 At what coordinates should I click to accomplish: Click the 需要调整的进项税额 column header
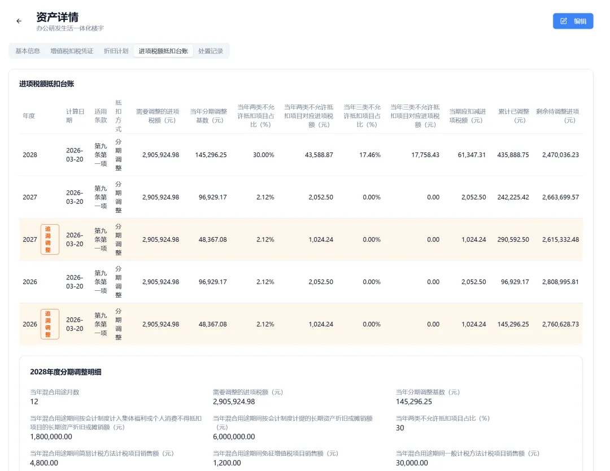click(158, 116)
